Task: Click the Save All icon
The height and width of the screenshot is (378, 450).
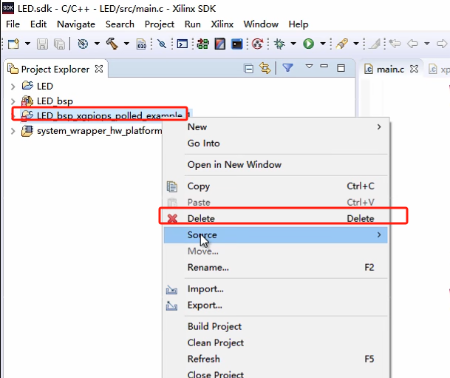Action: (59, 44)
